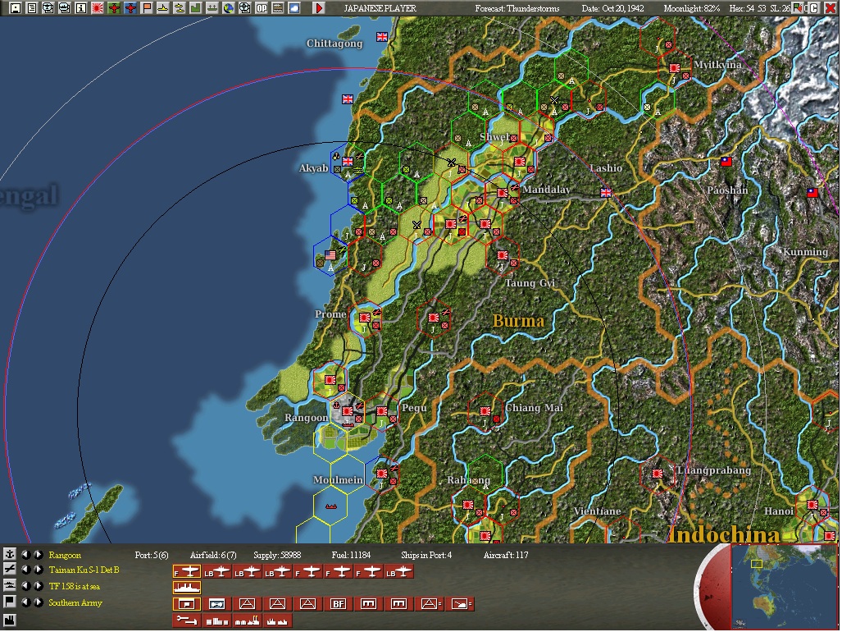Click 'Date: Oct 20, 1942' in top bar
842x632 pixels.
pos(612,8)
